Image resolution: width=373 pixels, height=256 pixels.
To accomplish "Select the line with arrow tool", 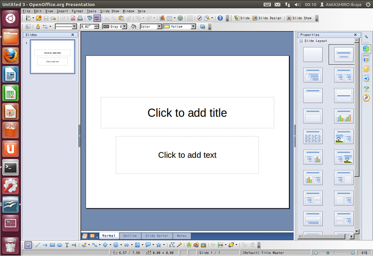I will click(45, 245).
